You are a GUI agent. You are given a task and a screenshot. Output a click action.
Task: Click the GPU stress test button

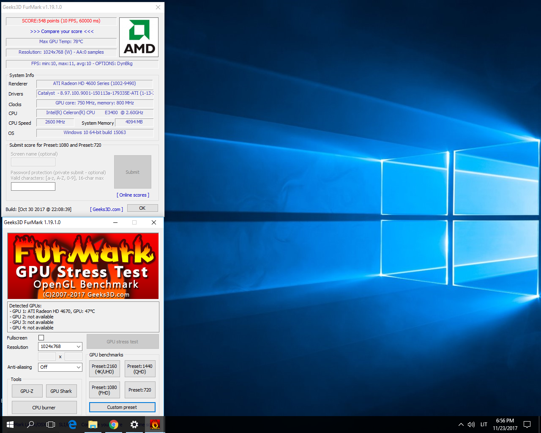[x=123, y=342]
